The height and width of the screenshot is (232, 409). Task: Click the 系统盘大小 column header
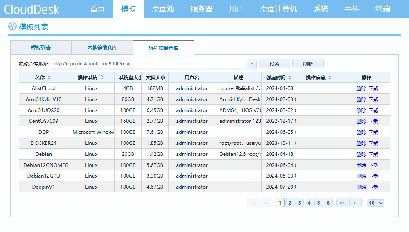(128, 77)
